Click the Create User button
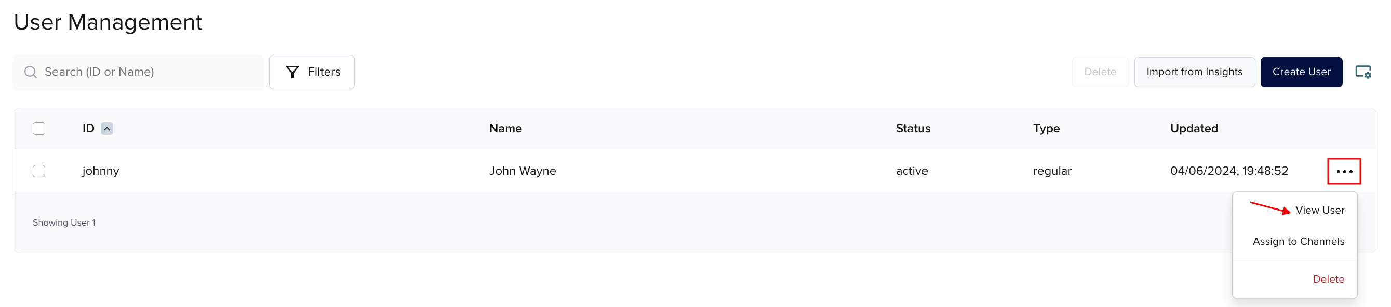This screenshot has width=1391, height=307. pos(1302,72)
